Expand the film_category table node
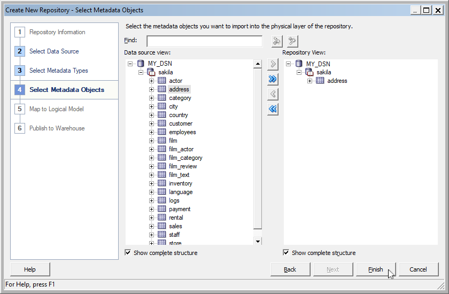The height and width of the screenshot is (294, 449). coord(151,158)
